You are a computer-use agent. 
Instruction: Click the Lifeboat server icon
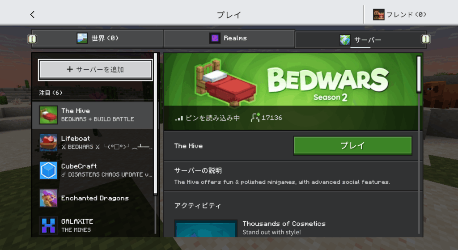[48, 143]
